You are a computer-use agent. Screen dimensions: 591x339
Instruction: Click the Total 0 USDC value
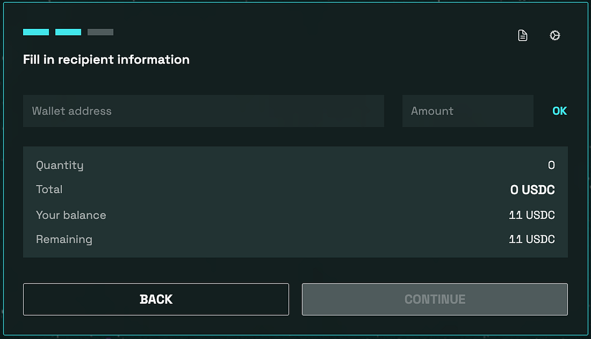[x=532, y=190]
